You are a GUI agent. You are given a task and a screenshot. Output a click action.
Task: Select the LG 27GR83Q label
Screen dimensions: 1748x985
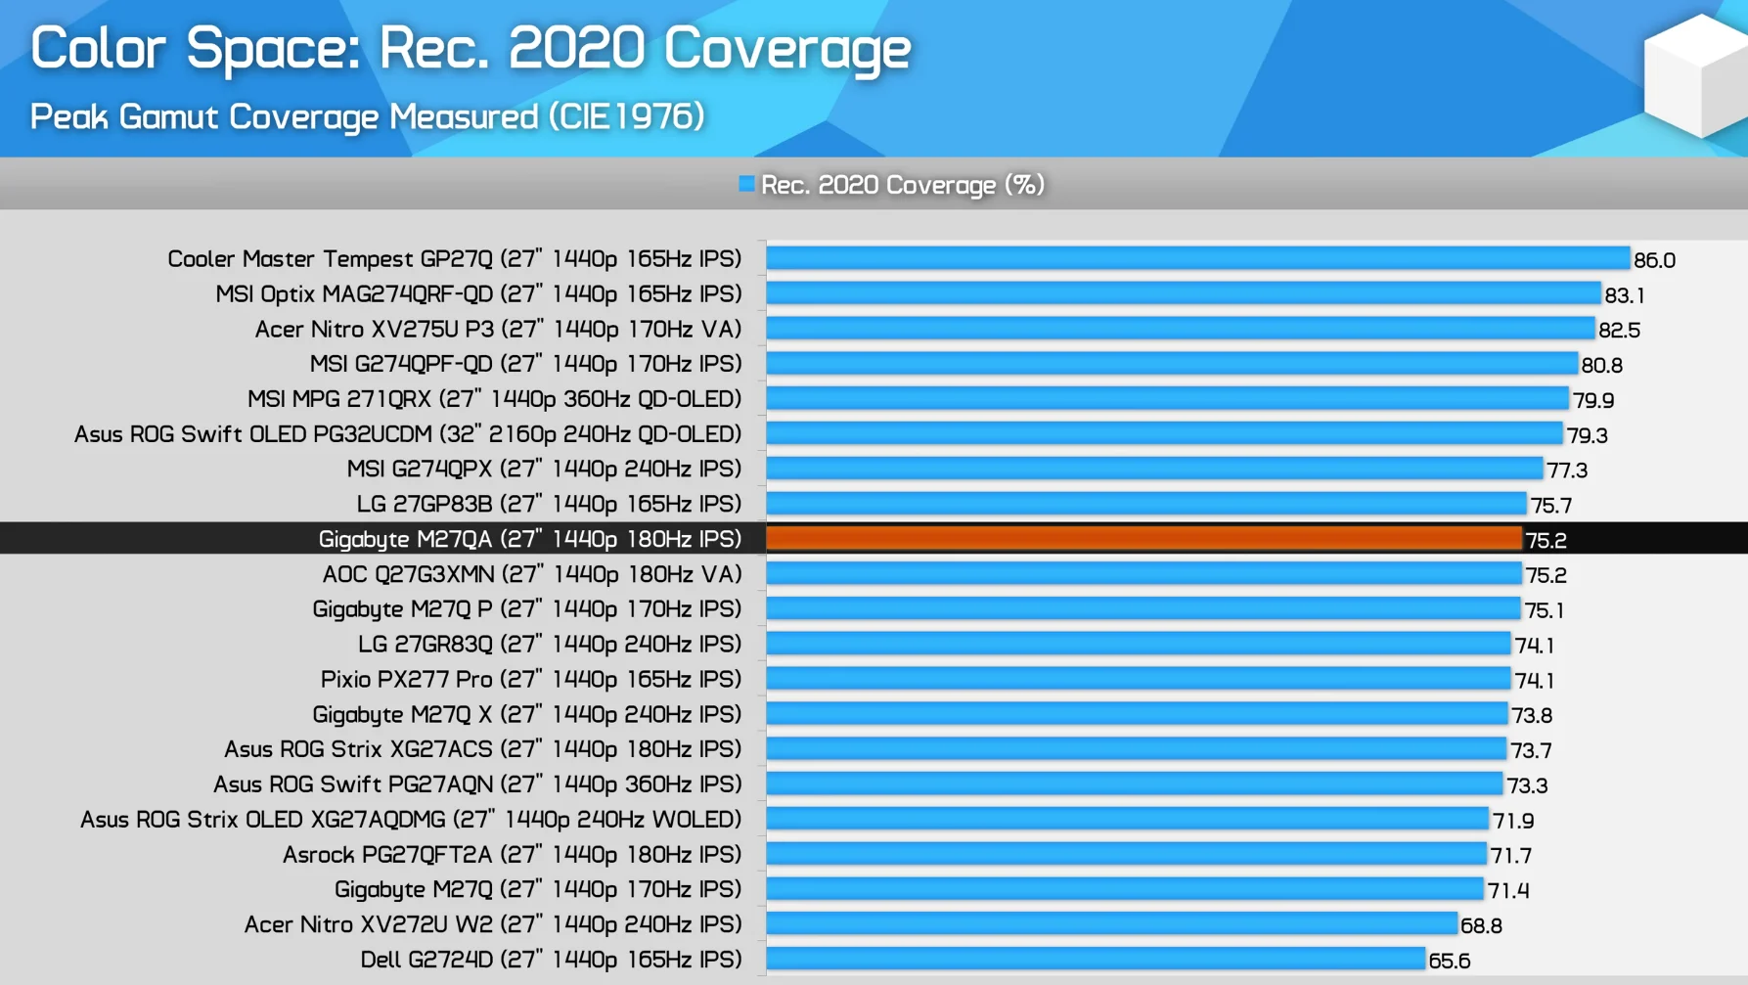click(550, 645)
